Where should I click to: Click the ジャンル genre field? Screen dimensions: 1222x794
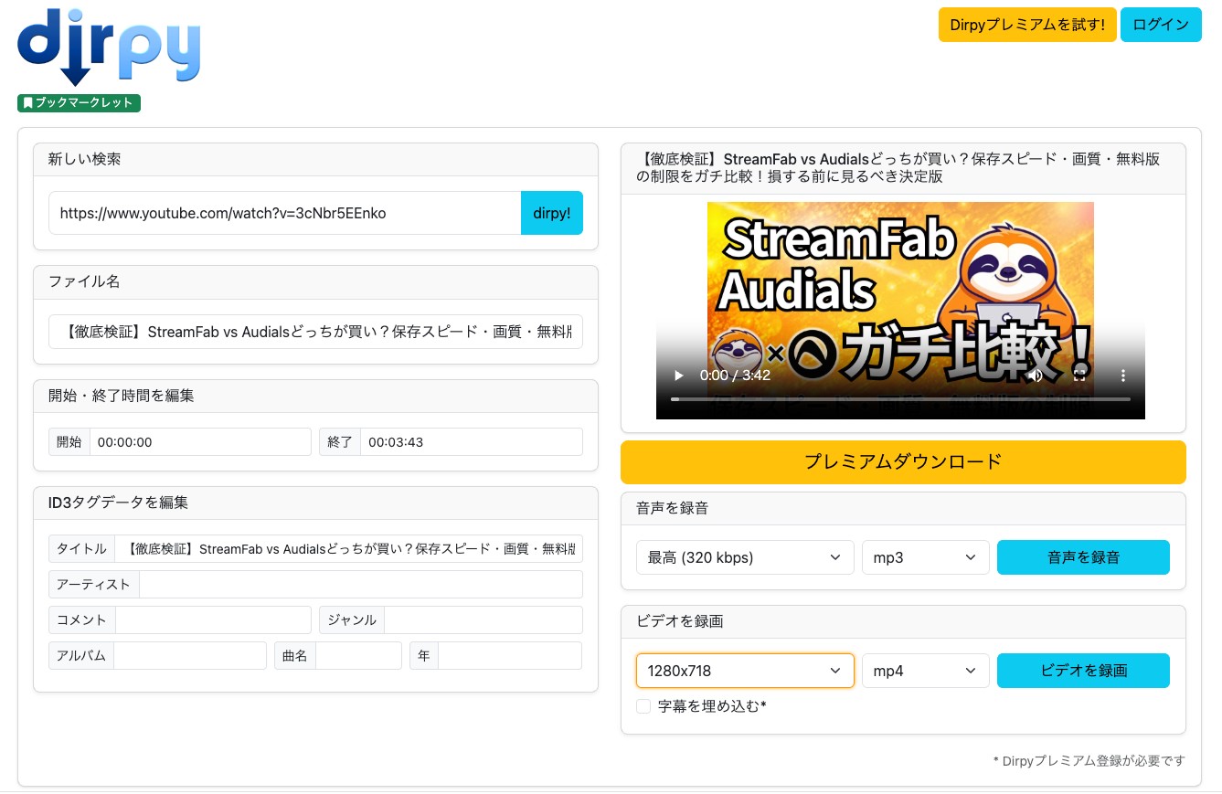click(483, 619)
